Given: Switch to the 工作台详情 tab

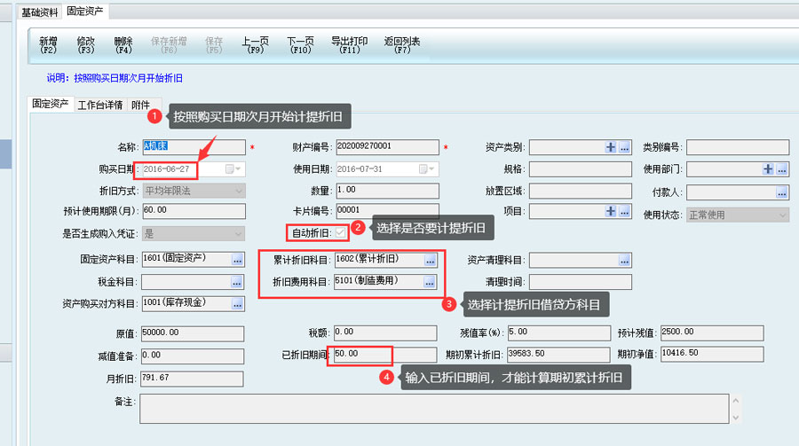Looking at the screenshot, I should 99,105.
